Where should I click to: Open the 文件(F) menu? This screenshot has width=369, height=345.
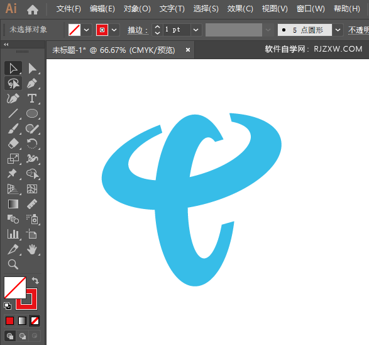click(x=69, y=9)
